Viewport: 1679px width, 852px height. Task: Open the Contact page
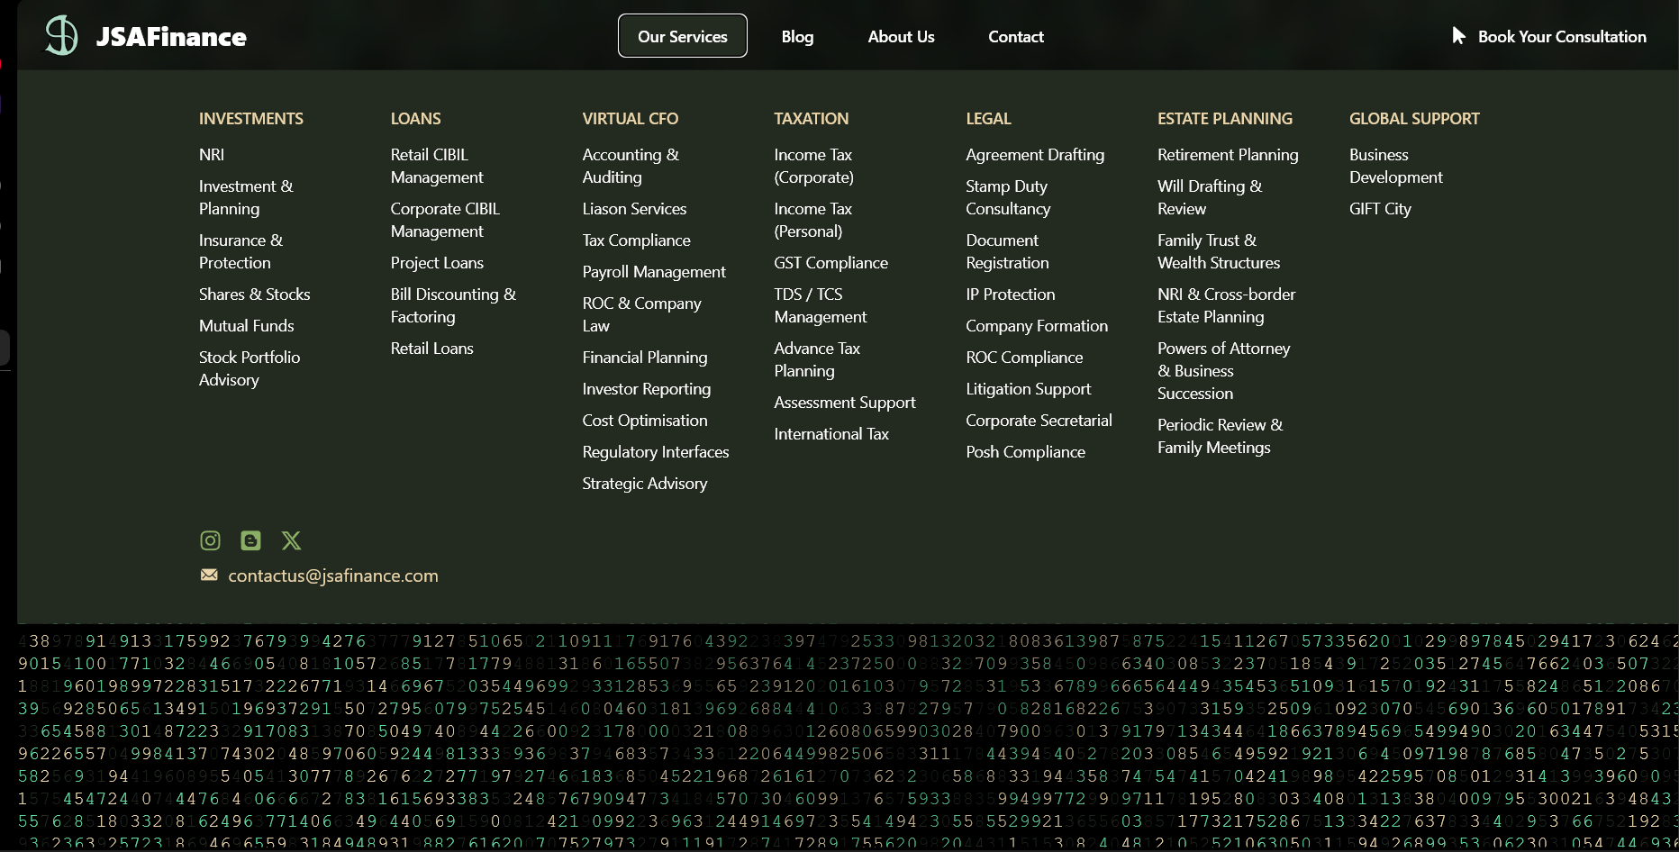point(1015,37)
